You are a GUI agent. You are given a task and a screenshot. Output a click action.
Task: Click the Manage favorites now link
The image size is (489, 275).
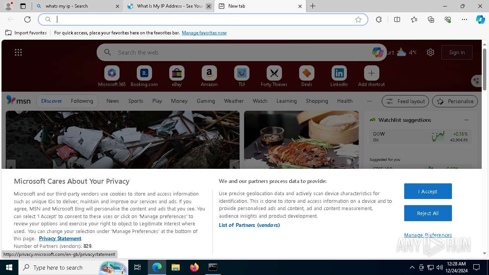pyautogui.click(x=204, y=33)
